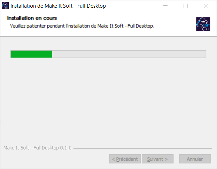Click the empty gray portion of progress bar
The height and width of the screenshot is (169, 217).
[x=129, y=54]
